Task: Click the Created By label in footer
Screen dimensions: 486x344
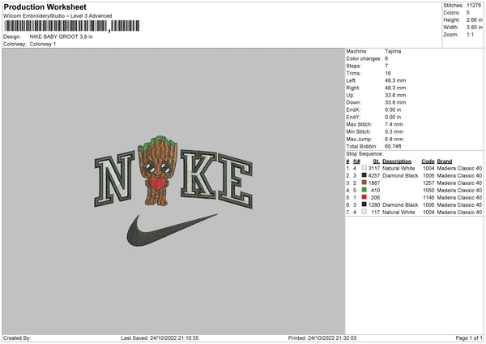Action: pos(17,338)
